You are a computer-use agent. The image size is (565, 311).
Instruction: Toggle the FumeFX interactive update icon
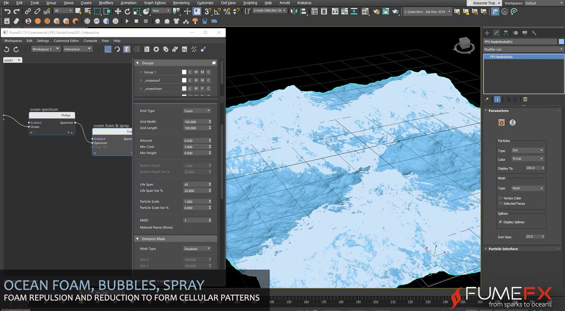(x=108, y=49)
